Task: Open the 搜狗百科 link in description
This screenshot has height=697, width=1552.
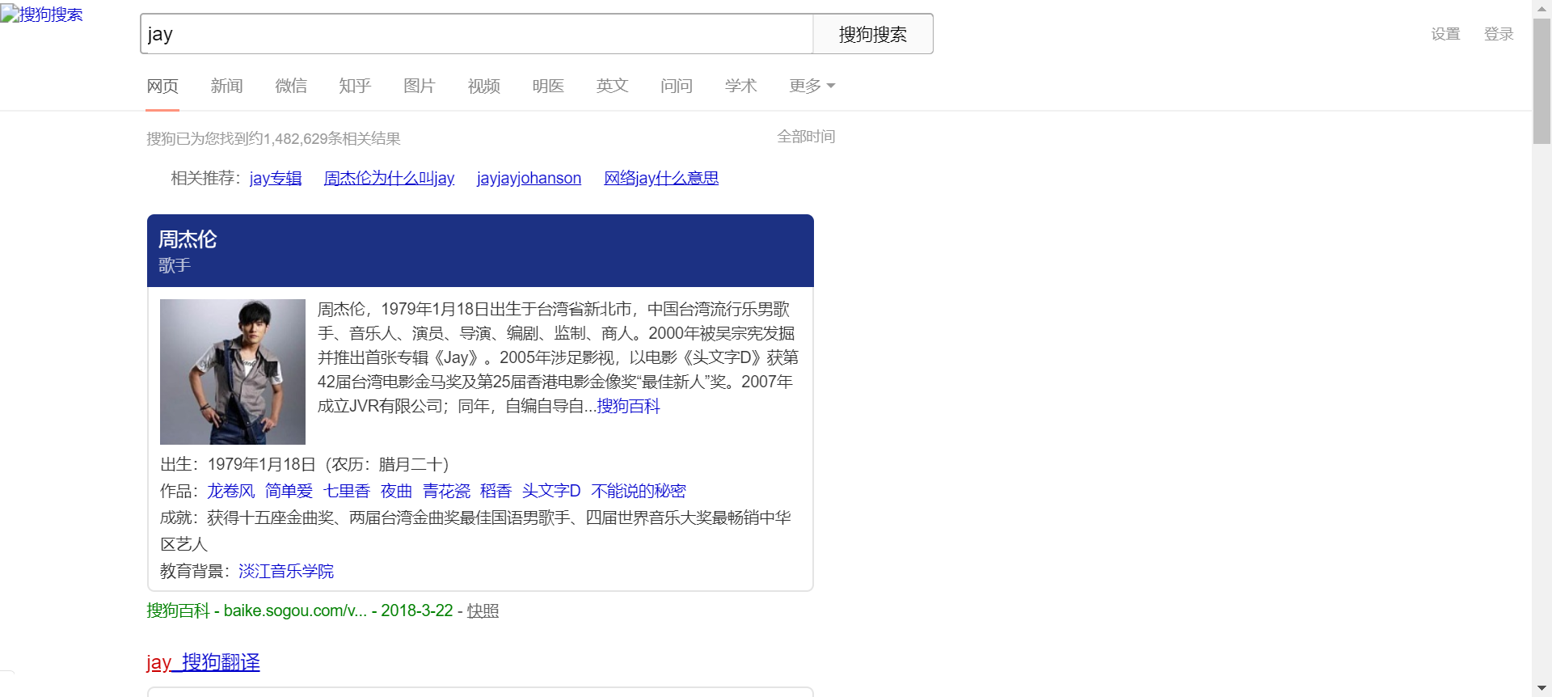Action: pos(628,406)
